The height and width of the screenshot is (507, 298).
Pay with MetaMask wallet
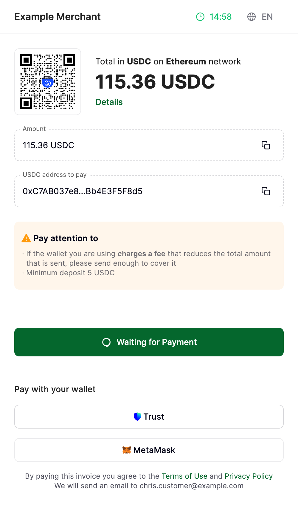(149, 450)
